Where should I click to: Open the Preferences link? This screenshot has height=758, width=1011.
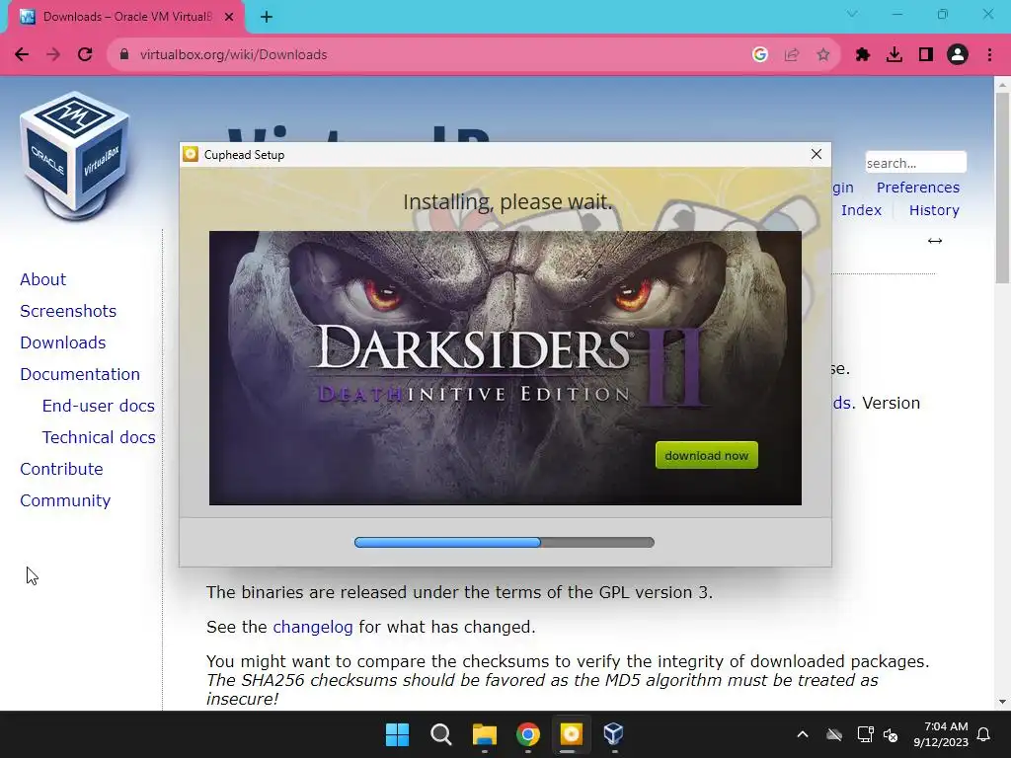pos(917,188)
